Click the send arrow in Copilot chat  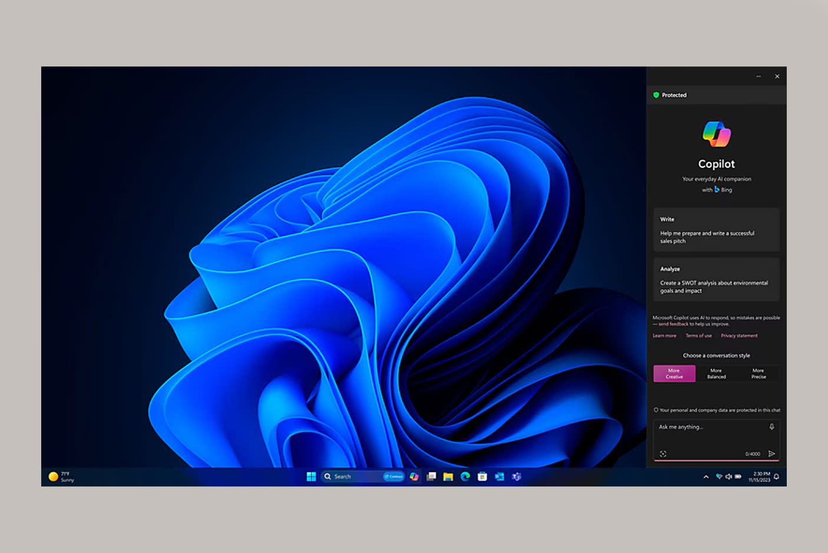point(771,454)
